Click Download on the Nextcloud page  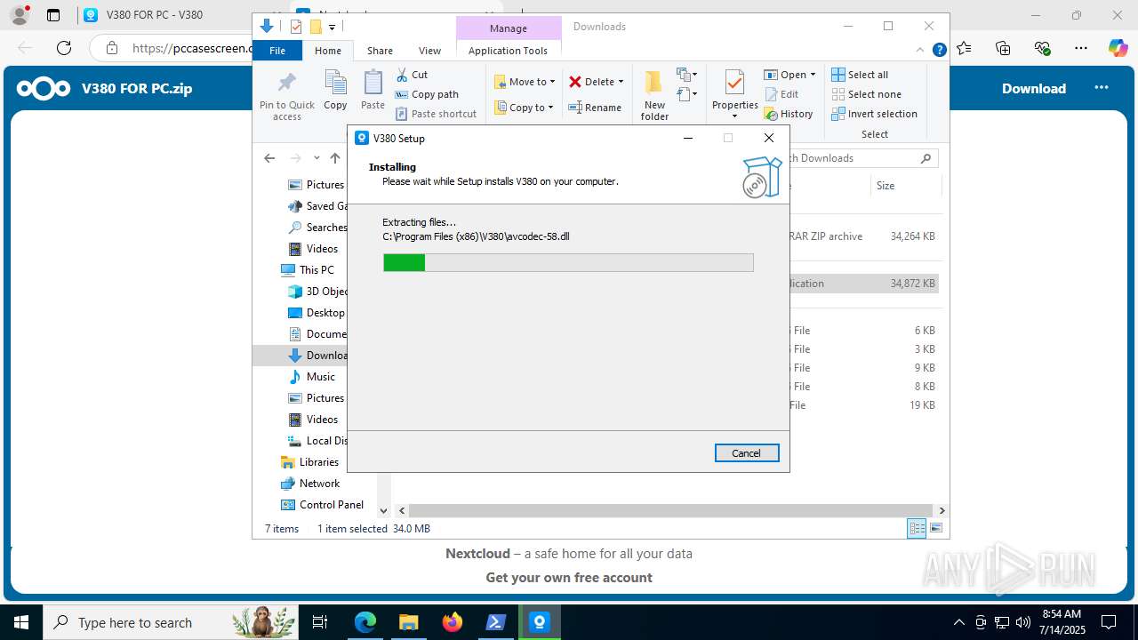pos(1034,88)
